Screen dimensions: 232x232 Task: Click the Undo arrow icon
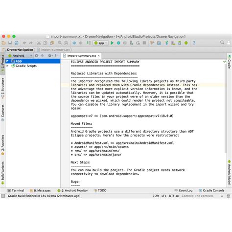point(24,43)
